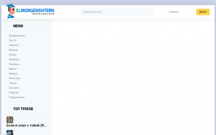Navigate to Ремиксы section
The width and height of the screenshot is (216, 135).
coord(14,64)
